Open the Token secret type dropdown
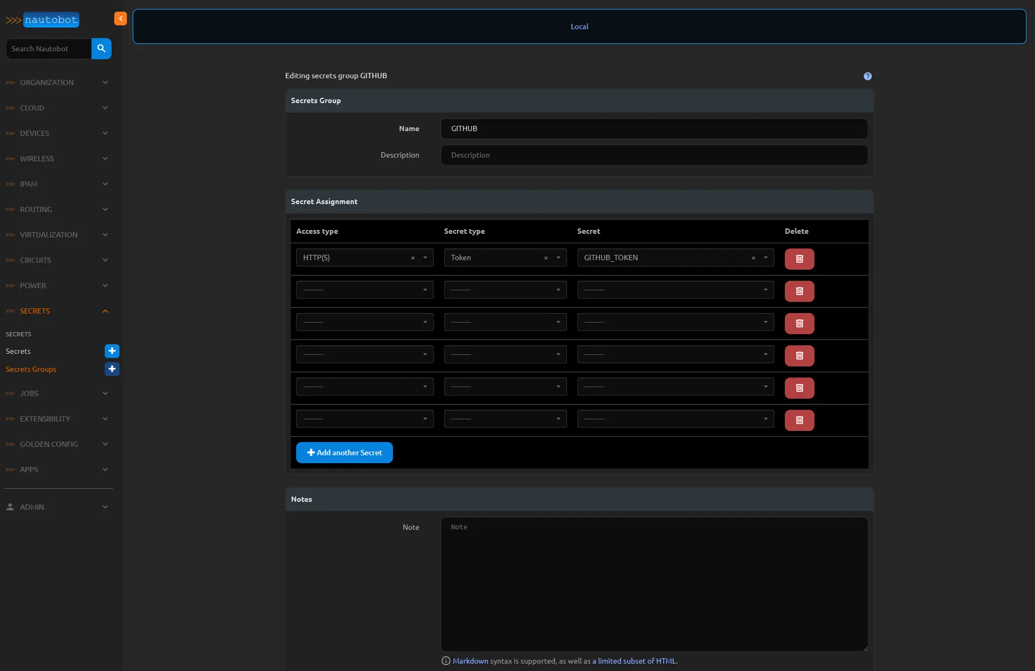 click(496, 258)
